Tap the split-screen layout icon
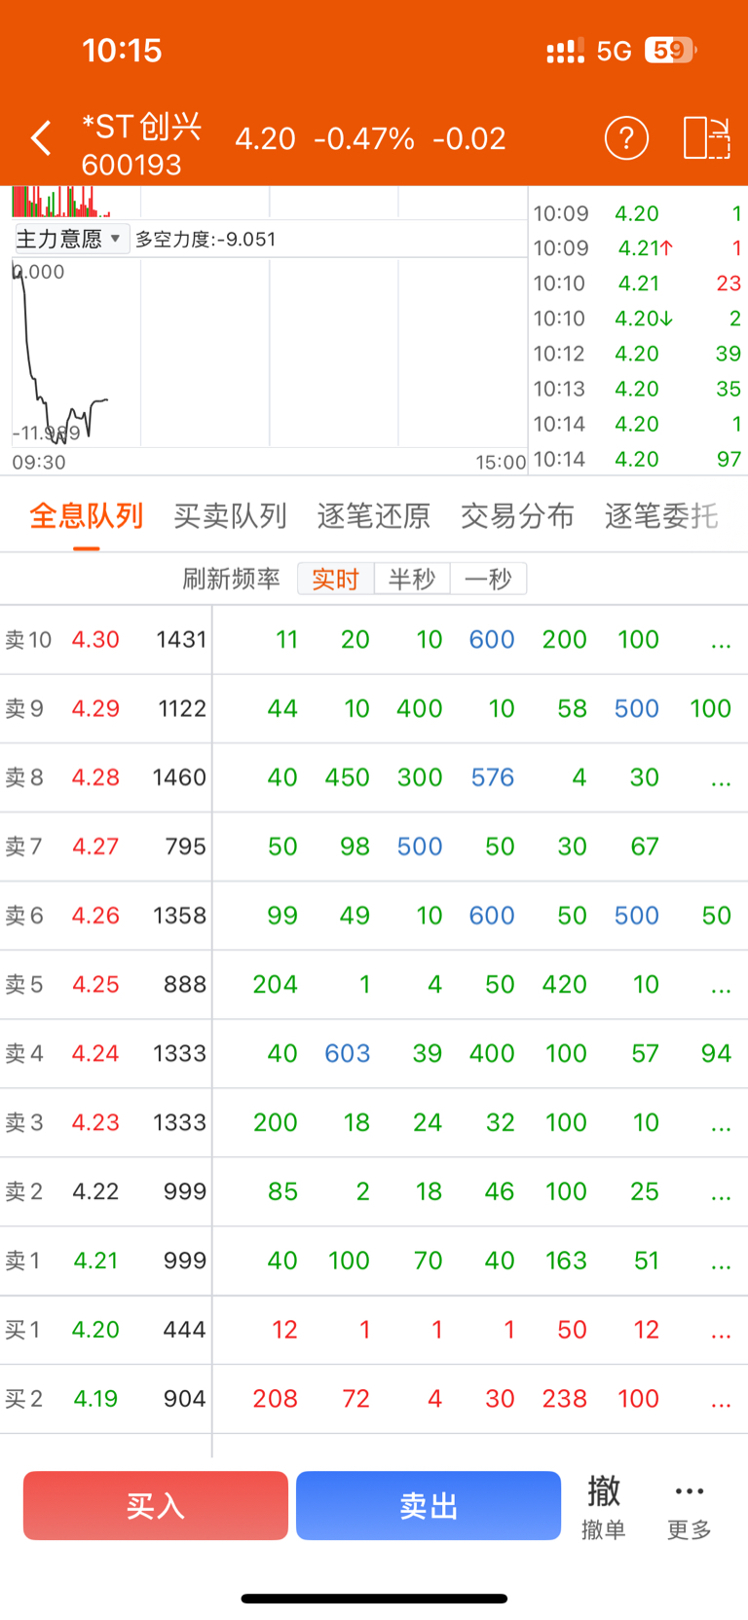This screenshot has width=748, height=1620. pos(707,138)
